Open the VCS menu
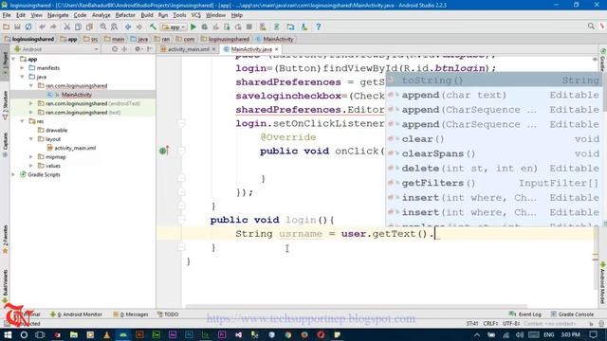 click(196, 15)
